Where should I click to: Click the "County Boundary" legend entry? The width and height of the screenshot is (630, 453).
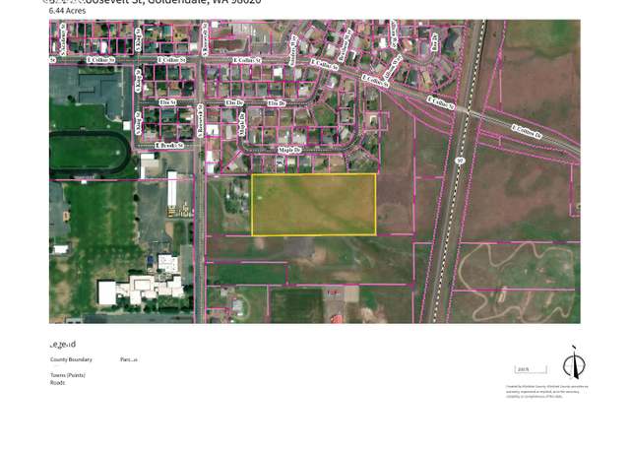click(71, 359)
